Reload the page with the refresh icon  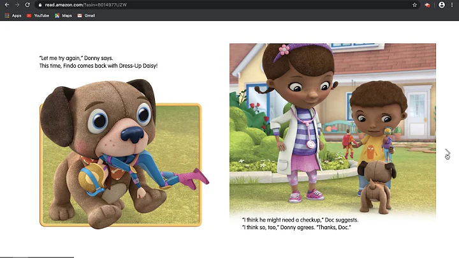(x=27, y=4)
